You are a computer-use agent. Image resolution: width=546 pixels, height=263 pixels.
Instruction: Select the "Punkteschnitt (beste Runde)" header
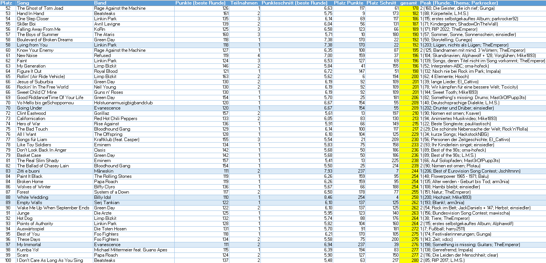(296, 3)
